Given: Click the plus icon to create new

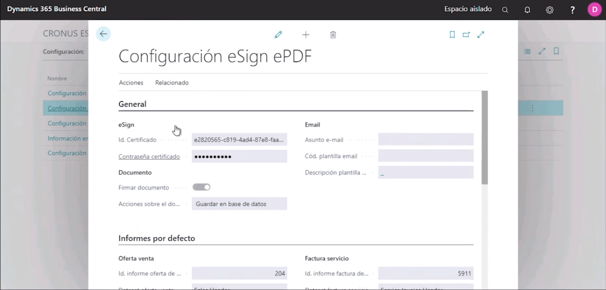Looking at the screenshot, I should [306, 35].
